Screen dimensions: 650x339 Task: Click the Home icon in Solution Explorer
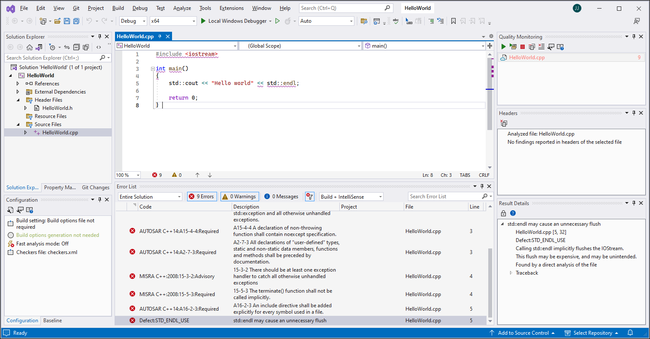(x=29, y=47)
